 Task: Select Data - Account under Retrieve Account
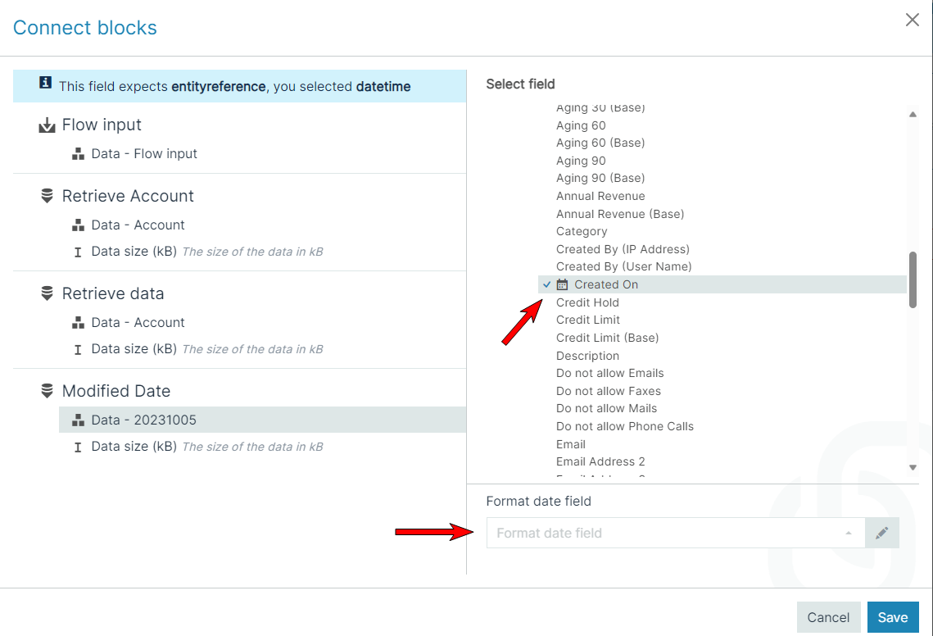tap(138, 225)
